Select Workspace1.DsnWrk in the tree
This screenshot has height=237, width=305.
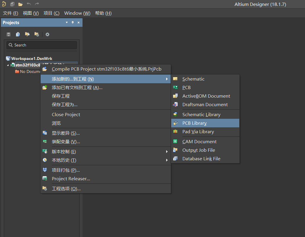point(32,59)
